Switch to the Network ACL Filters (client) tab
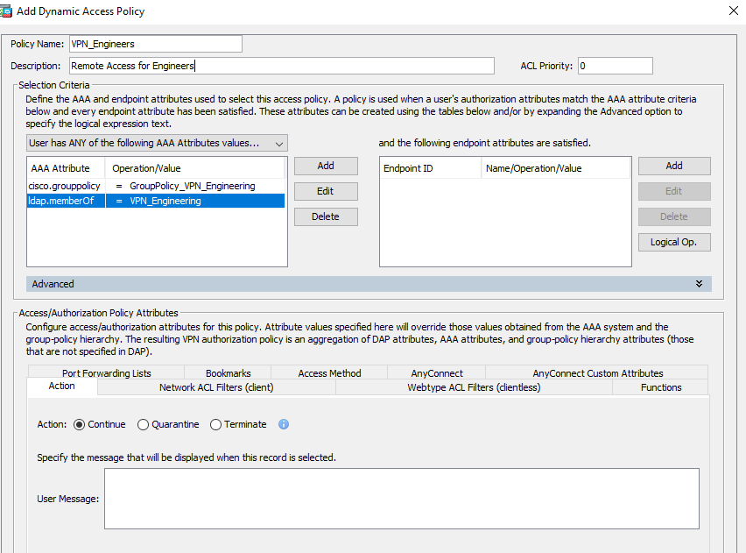This screenshot has width=746, height=553. pyautogui.click(x=216, y=386)
